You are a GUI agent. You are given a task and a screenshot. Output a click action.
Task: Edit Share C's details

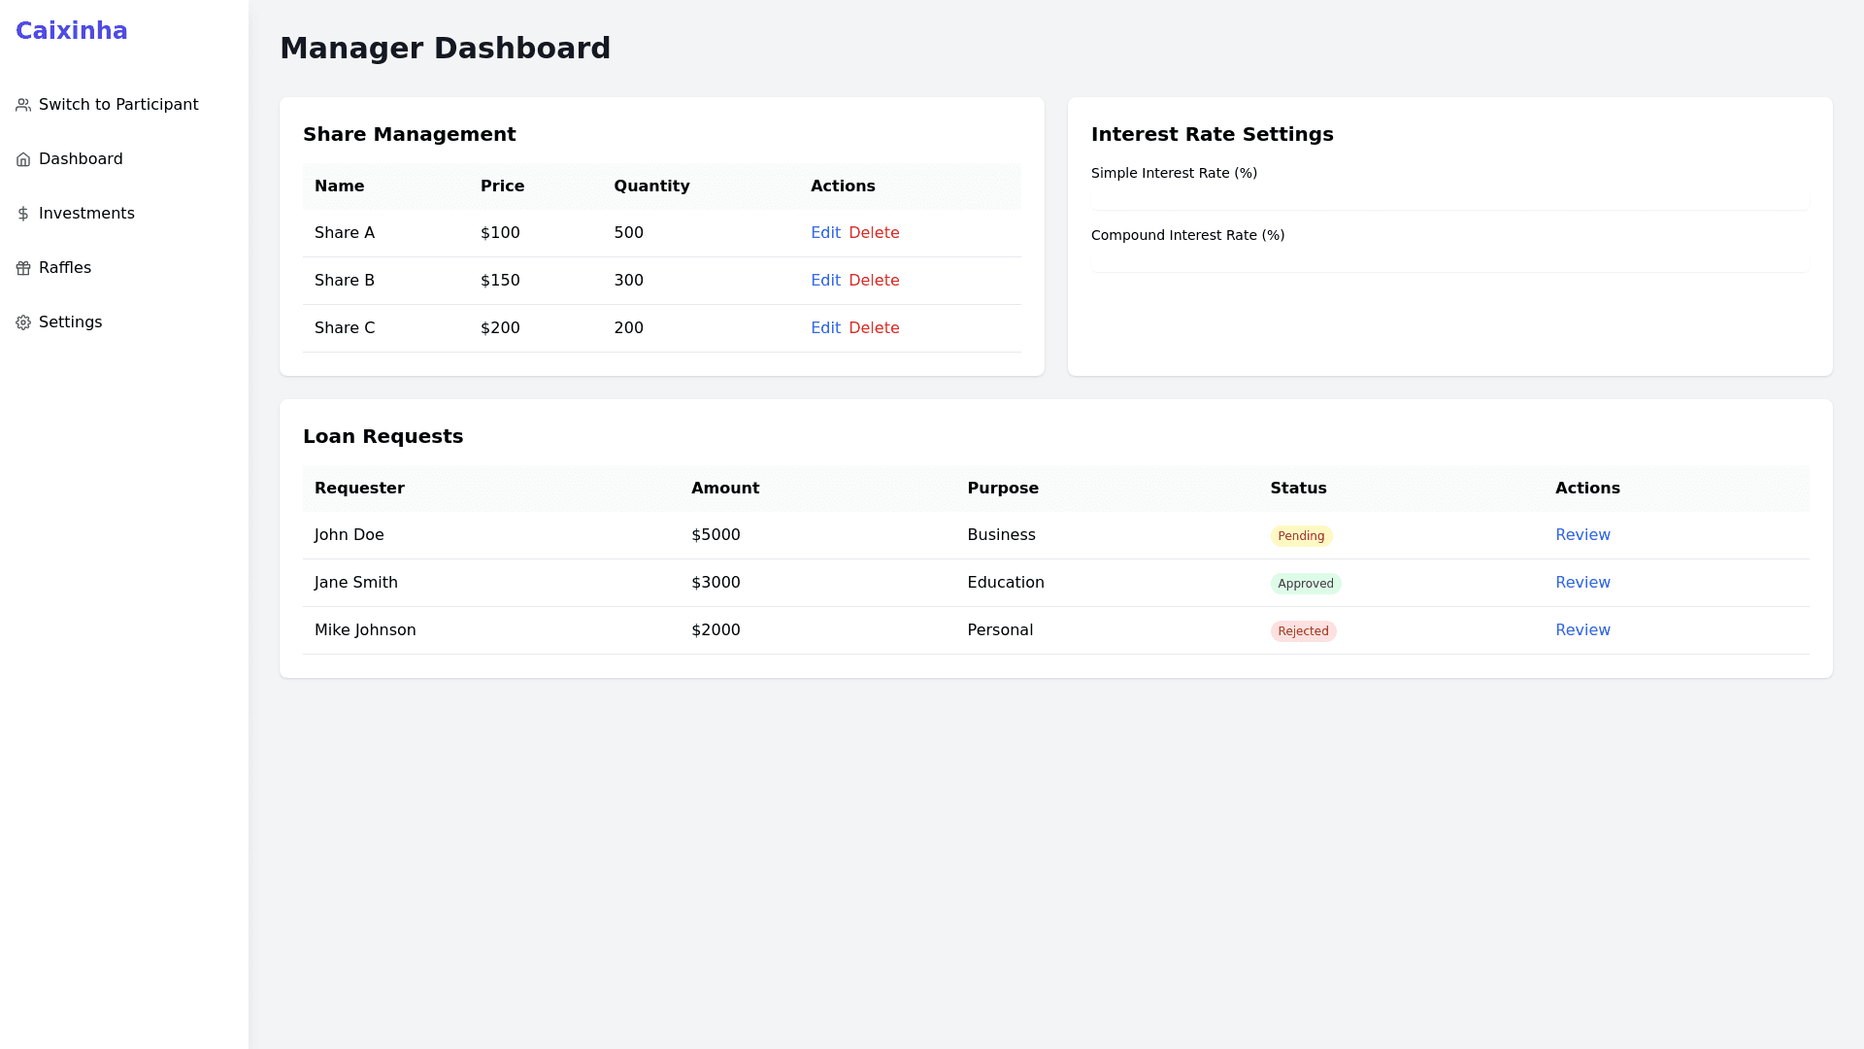click(x=825, y=327)
